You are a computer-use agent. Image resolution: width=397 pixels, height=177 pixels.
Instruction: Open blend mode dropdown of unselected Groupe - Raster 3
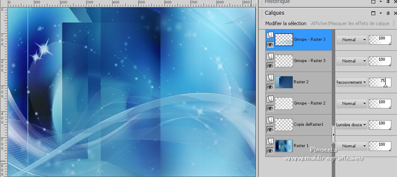click(351, 61)
